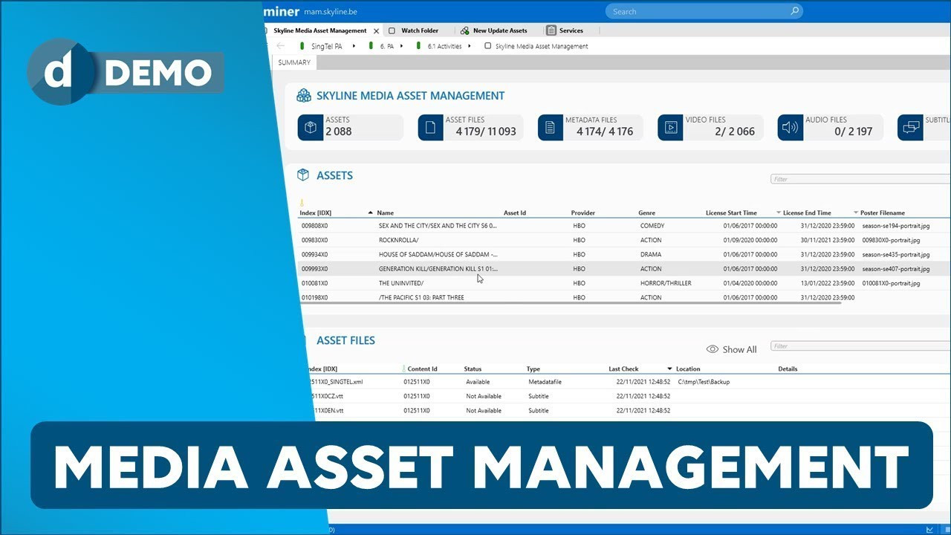Image resolution: width=951 pixels, height=535 pixels.
Task: Select /THE PACIFIC S1 03: PART THREE row
Action: pyautogui.click(x=624, y=297)
